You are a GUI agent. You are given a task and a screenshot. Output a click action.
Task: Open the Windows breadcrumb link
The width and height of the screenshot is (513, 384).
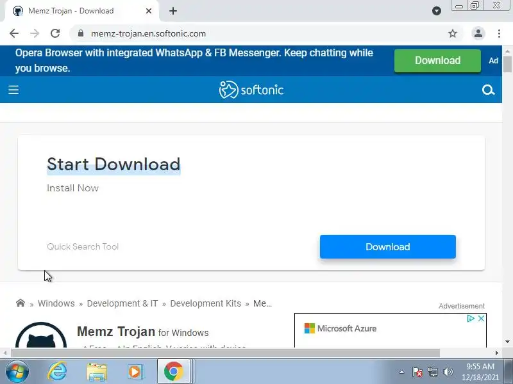[x=56, y=303]
